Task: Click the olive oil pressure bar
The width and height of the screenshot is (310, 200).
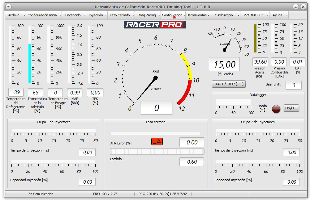Action: [x=255, y=39]
